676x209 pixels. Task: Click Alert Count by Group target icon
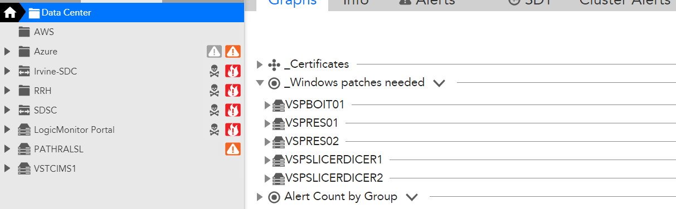click(274, 197)
